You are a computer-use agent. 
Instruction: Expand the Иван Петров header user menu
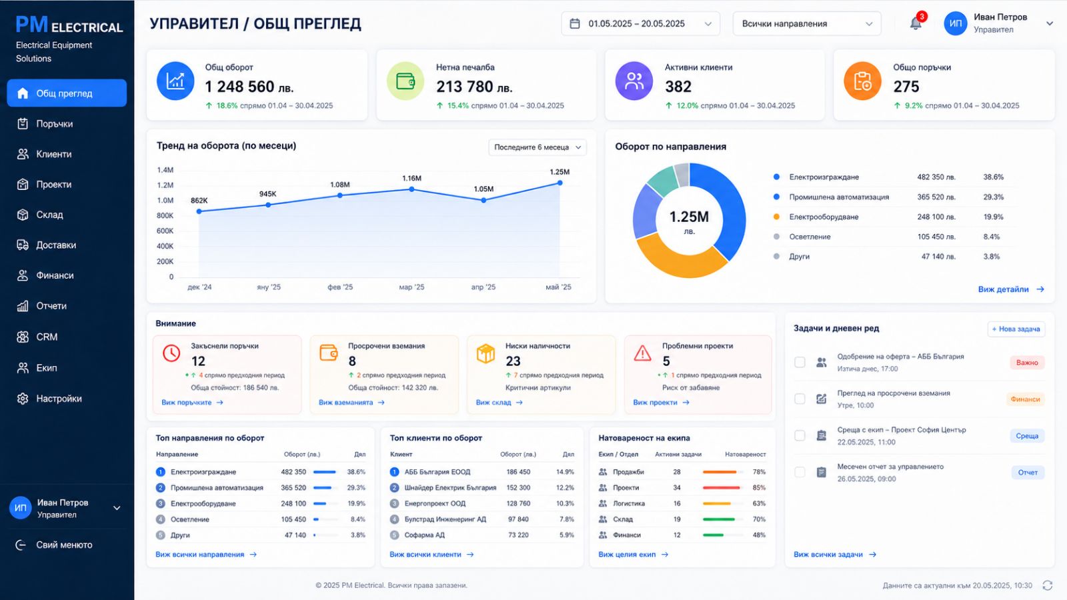[x=1049, y=23]
